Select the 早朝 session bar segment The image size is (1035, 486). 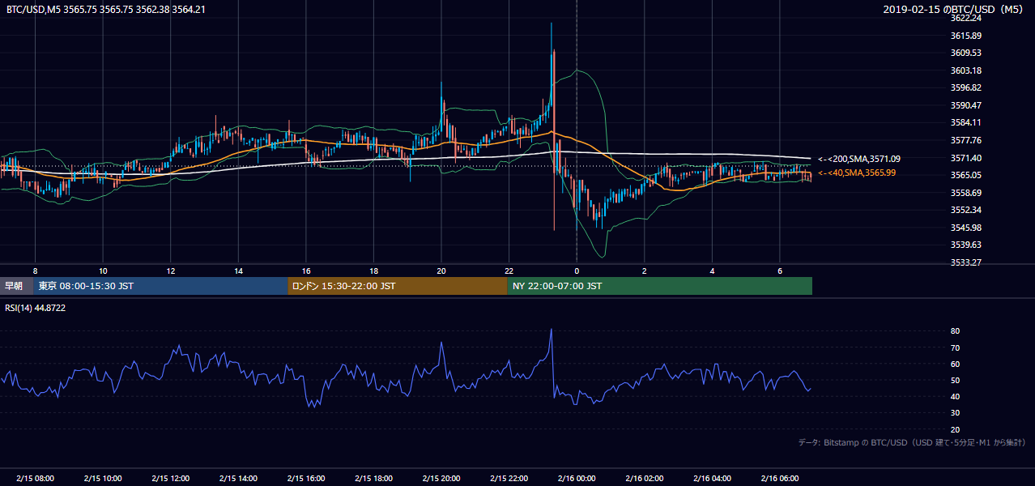coord(15,286)
